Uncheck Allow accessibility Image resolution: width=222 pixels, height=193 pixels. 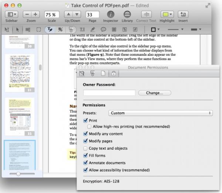[85, 170]
